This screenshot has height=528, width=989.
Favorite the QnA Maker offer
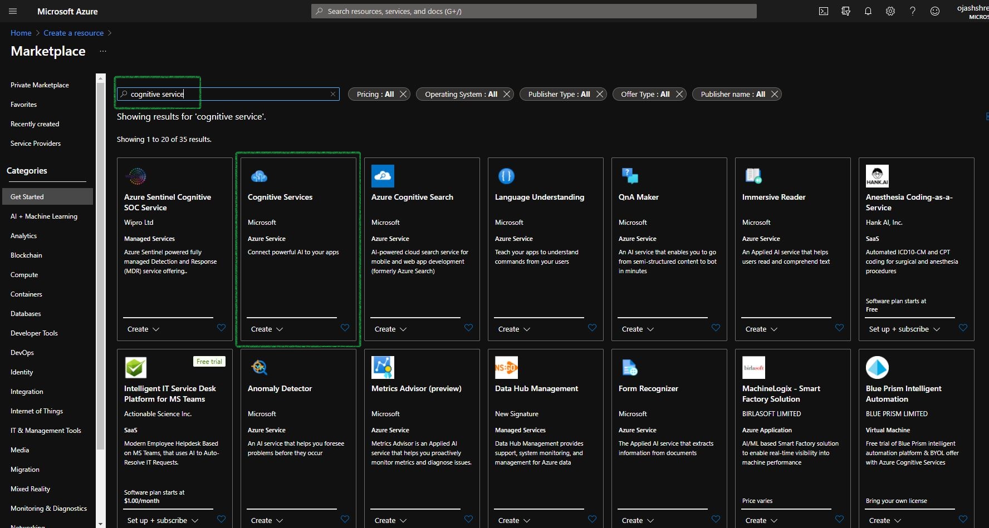[x=716, y=328]
